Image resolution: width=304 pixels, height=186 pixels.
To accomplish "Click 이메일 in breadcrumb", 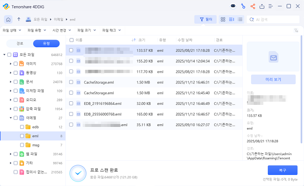I will (59, 19).
